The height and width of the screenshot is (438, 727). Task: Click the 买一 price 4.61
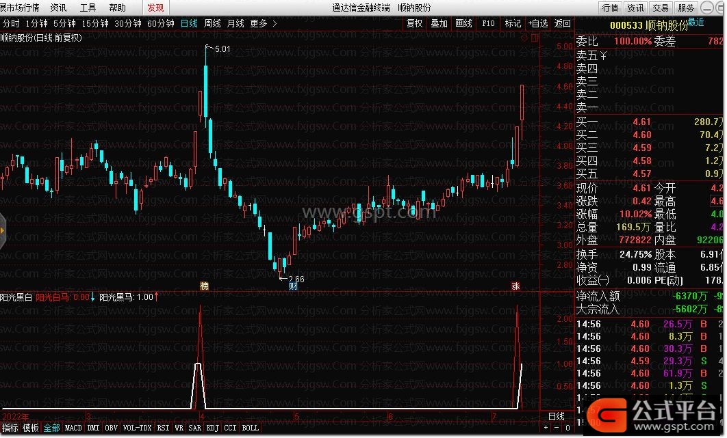click(x=641, y=122)
